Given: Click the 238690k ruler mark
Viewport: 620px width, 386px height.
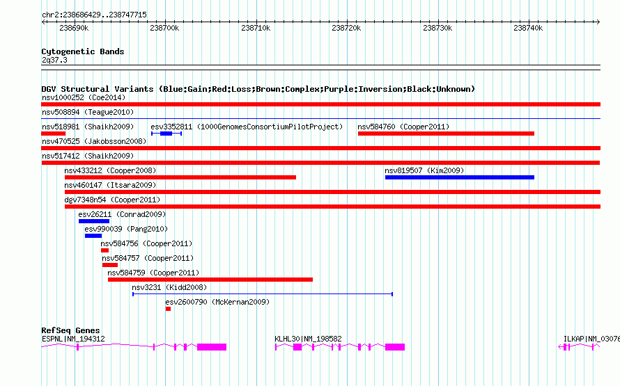Looking at the screenshot, I should click(74, 28).
